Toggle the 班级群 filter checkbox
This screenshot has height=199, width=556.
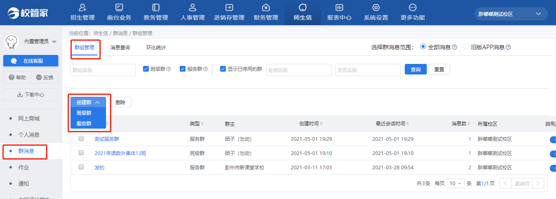pyautogui.click(x=146, y=69)
